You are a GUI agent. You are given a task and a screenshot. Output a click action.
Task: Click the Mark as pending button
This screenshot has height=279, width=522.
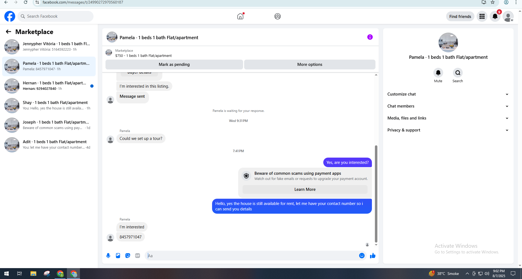pos(174,65)
